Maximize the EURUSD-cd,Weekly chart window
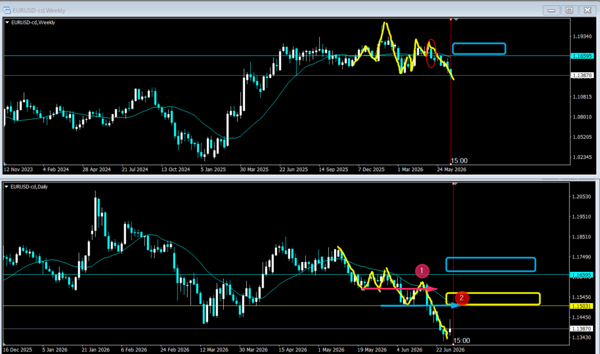The image size is (600, 354). [570, 11]
